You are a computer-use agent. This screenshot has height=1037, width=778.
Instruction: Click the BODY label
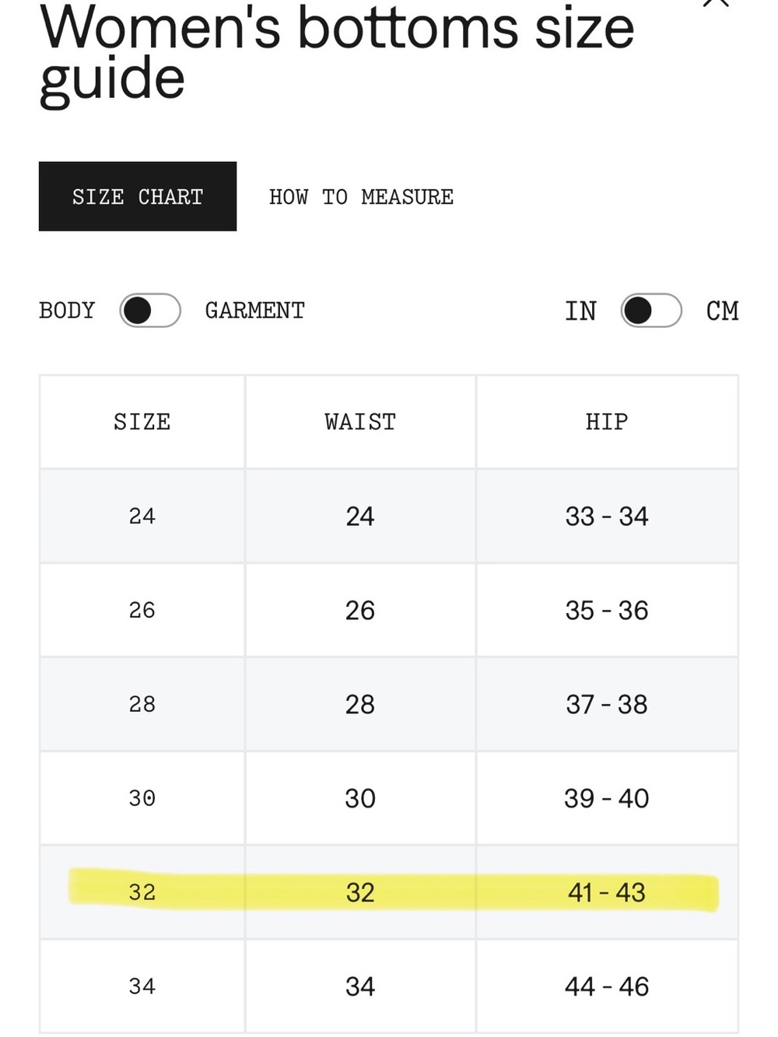pos(67,310)
